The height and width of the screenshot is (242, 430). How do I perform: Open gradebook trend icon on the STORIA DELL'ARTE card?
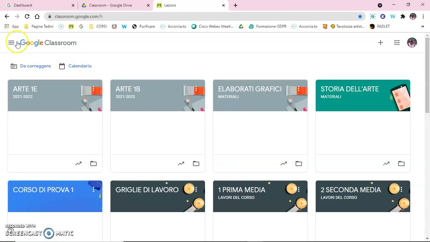(386, 164)
